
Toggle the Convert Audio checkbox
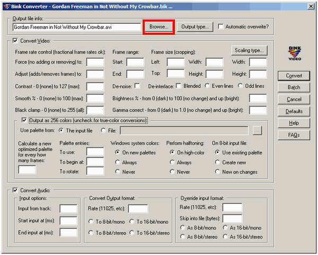pos(15,190)
